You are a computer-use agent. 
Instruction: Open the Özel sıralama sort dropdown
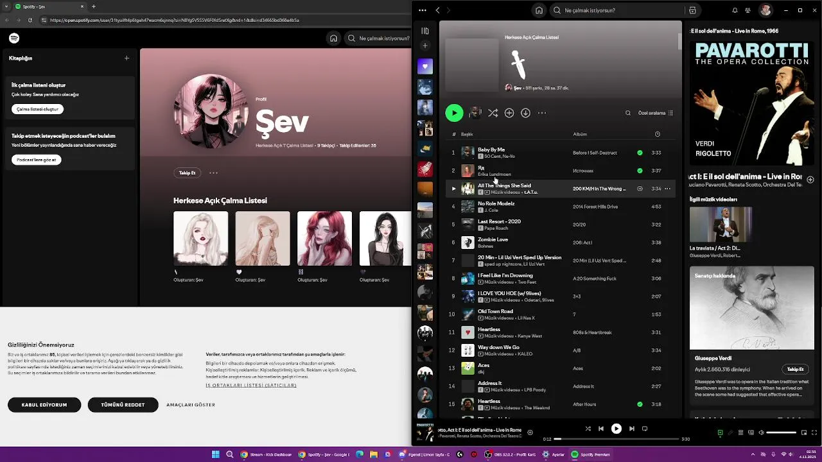point(656,113)
